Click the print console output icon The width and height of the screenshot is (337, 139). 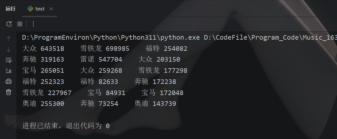click(x=9, y=81)
